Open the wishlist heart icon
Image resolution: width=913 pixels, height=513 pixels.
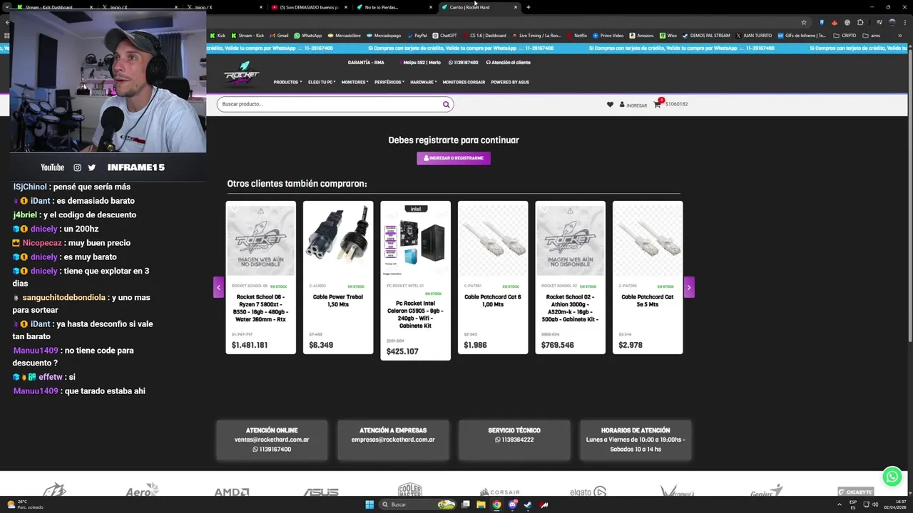pyautogui.click(x=610, y=105)
